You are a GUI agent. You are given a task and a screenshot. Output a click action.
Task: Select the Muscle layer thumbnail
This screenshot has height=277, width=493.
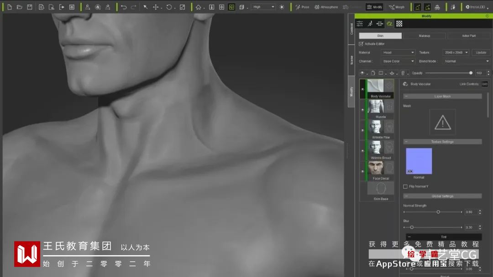point(375,107)
